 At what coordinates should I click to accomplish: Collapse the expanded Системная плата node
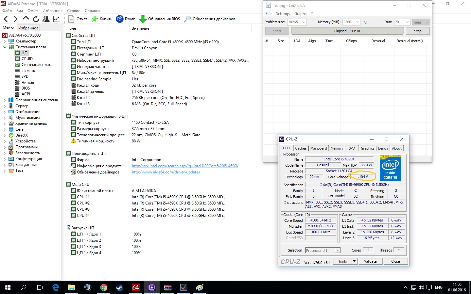(x=5, y=47)
